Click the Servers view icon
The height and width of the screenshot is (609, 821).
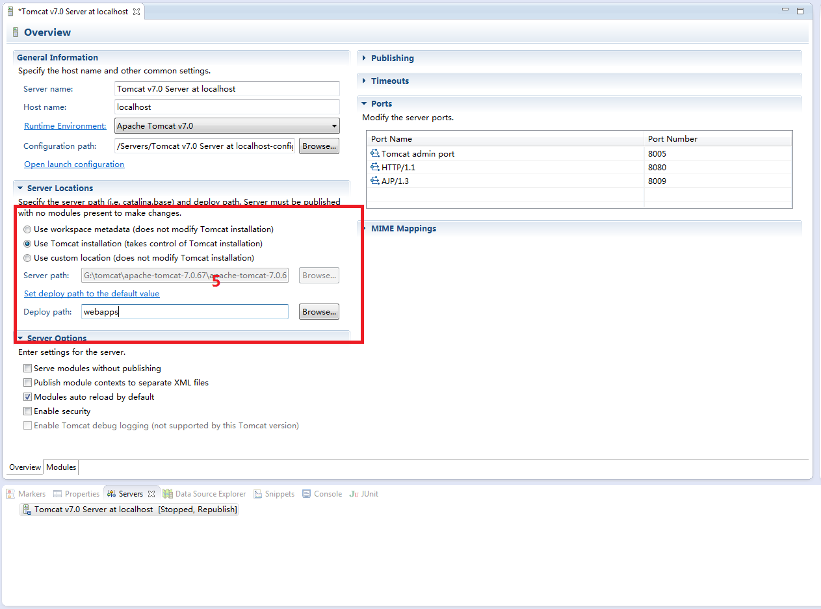[112, 494]
